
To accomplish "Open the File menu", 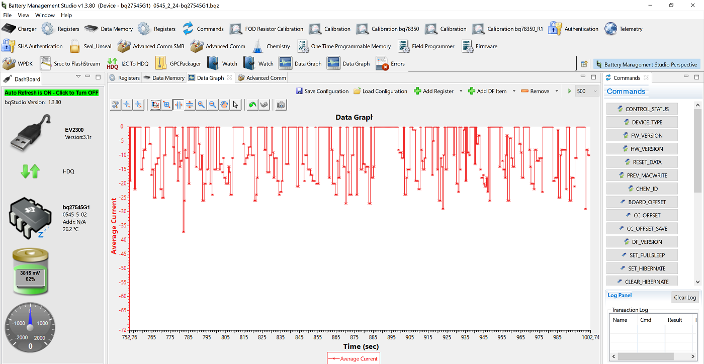I will pyautogui.click(x=7, y=15).
